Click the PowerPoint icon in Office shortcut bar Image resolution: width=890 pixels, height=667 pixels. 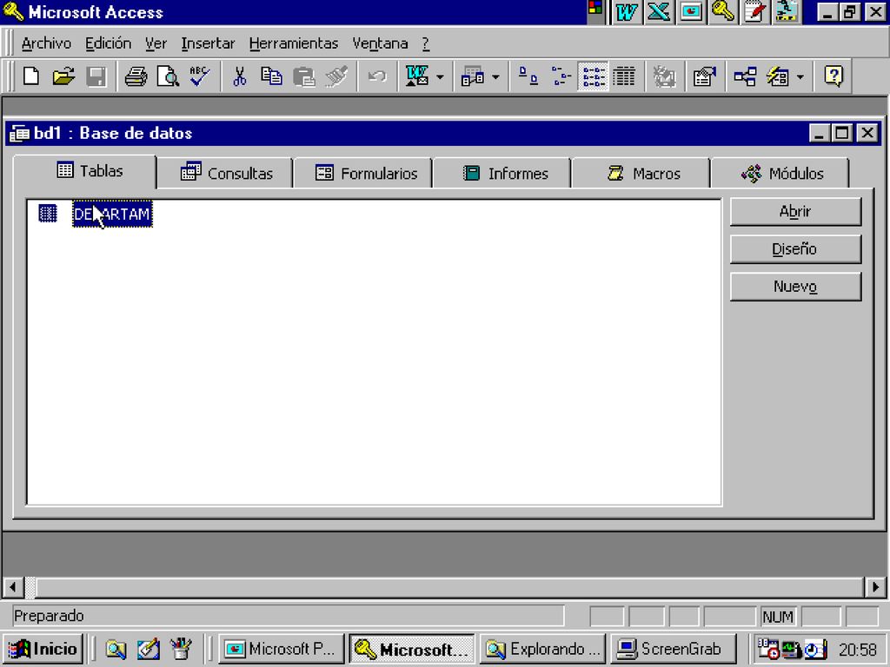[691, 12]
